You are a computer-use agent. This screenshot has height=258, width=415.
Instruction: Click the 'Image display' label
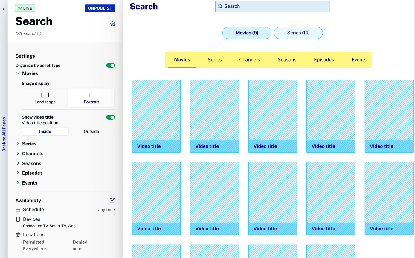(36, 83)
